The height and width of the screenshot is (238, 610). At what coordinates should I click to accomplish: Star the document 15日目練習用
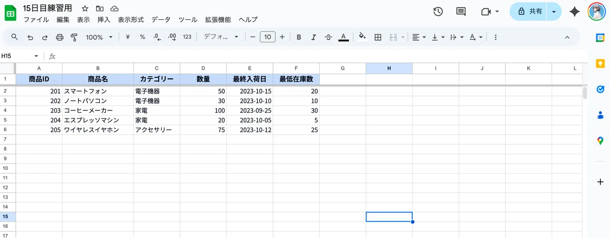85,9
